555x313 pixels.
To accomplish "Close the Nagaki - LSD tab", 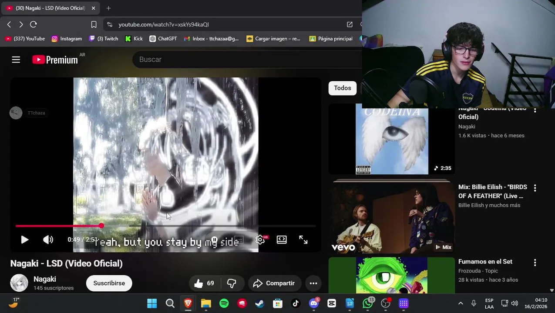I will coord(93,8).
